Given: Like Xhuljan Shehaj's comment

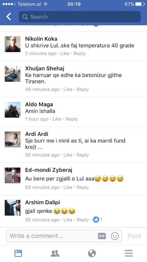Looking at the screenshot, I should tap(68, 89).
